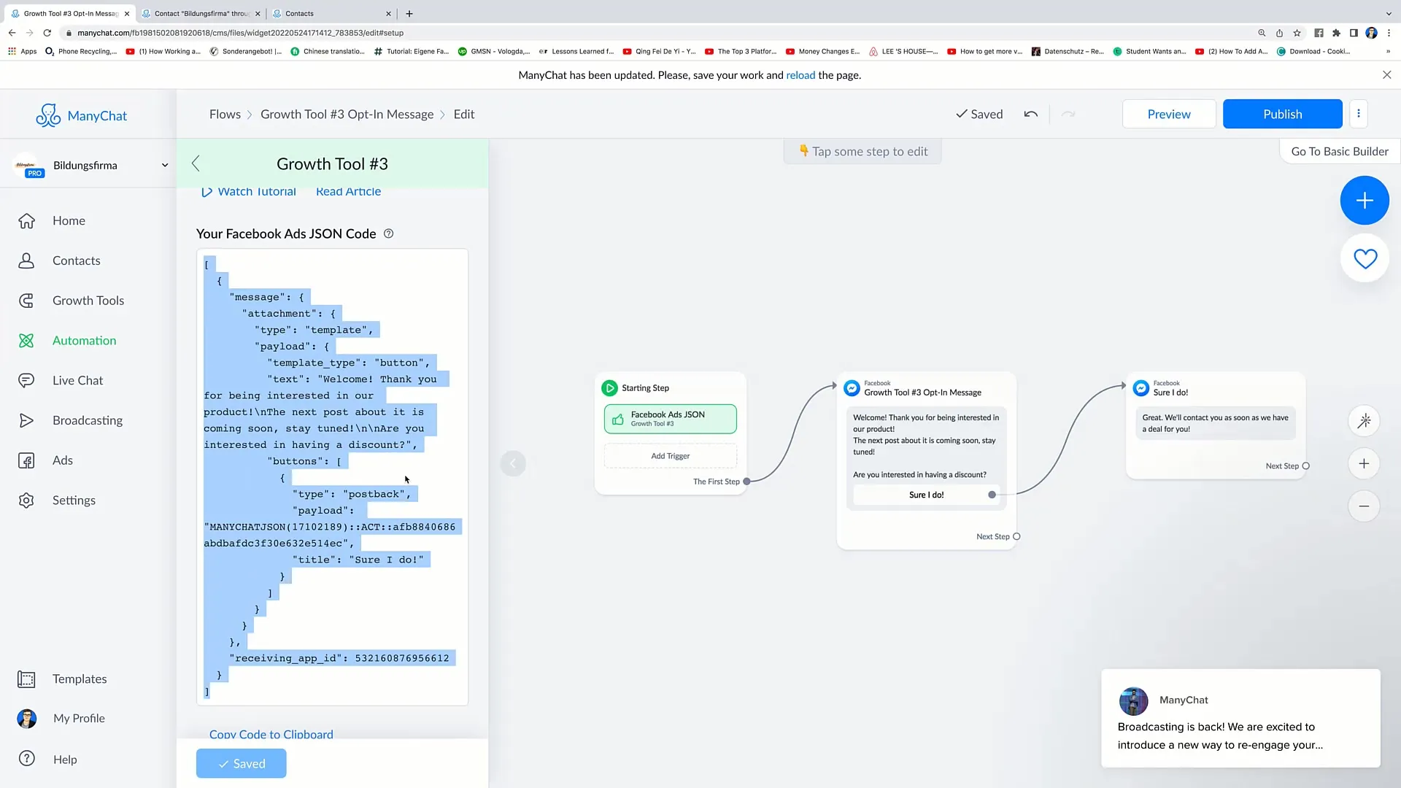This screenshot has height=788, width=1401.
Task: Click Copy Code to Clipboard link
Action: coord(271,734)
